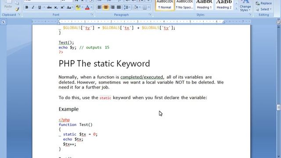
Task: Open the Line Spacing dropdown
Action: [x=127, y=7]
